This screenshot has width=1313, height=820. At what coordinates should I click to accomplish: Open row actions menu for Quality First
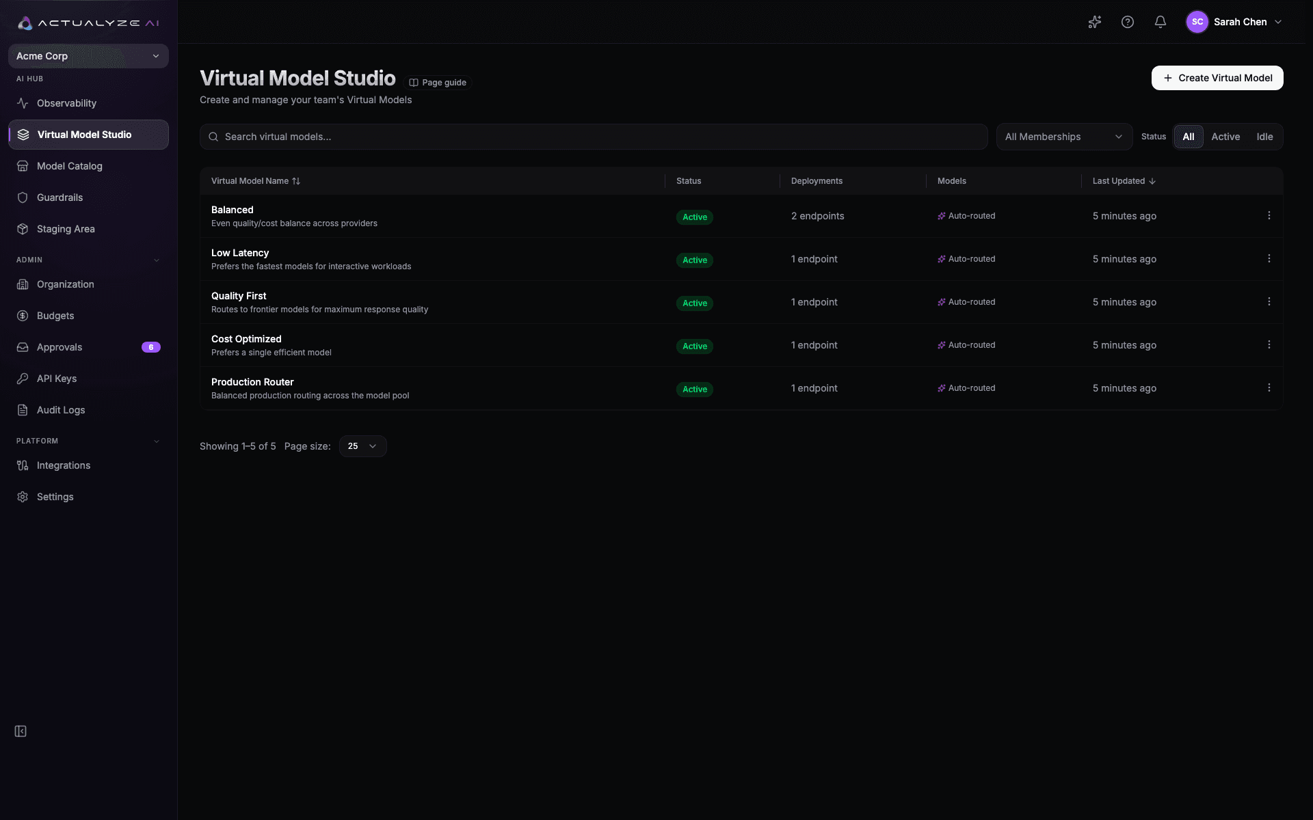[x=1269, y=302]
